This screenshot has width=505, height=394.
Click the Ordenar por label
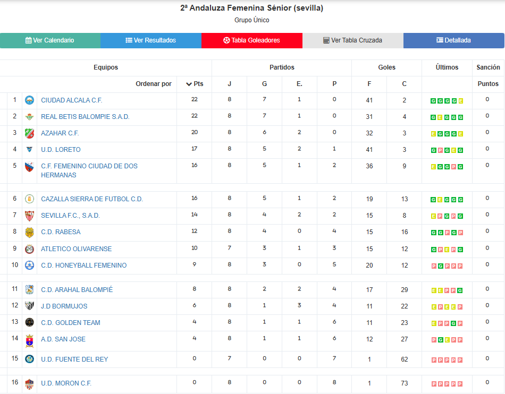(x=154, y=84)
